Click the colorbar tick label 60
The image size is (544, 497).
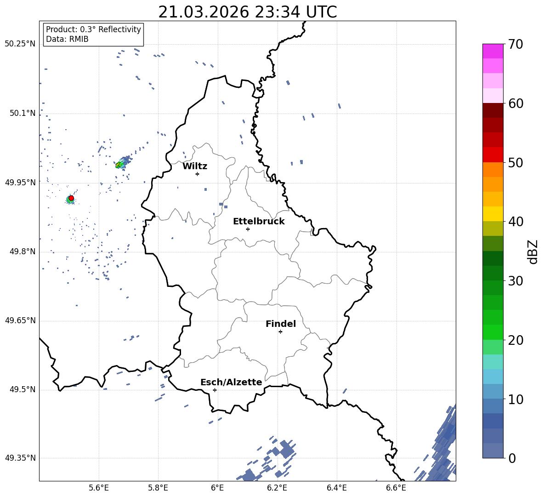[x=516, y=103]
